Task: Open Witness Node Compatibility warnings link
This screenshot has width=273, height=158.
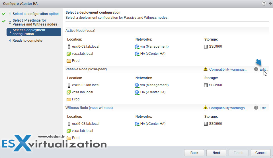Action: (x=228, y=108)
